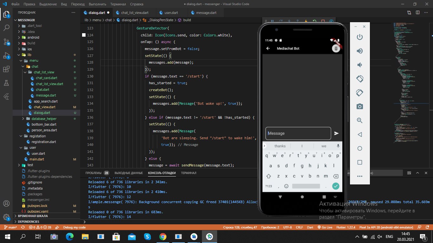Switch to ТЕРМИНАЛ panel tab
433x243 pixels.
(x=189, y=173)
